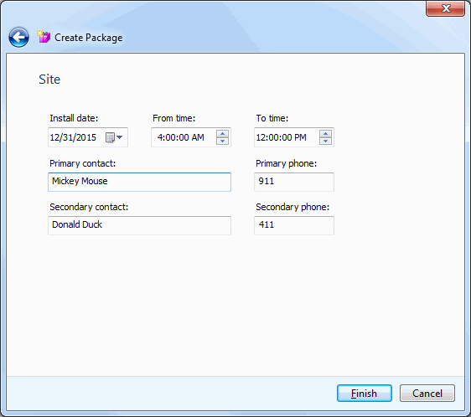The width and height of the screenshot is (471, 417).
Task: Select the From time 4:00:00 AM text
Action: tap(180, 137)
